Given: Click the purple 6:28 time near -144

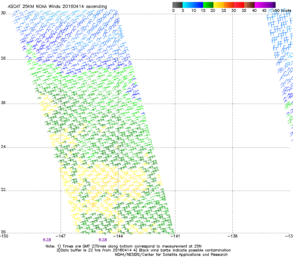Looking at the screenshot, I should tap(103, 240).
